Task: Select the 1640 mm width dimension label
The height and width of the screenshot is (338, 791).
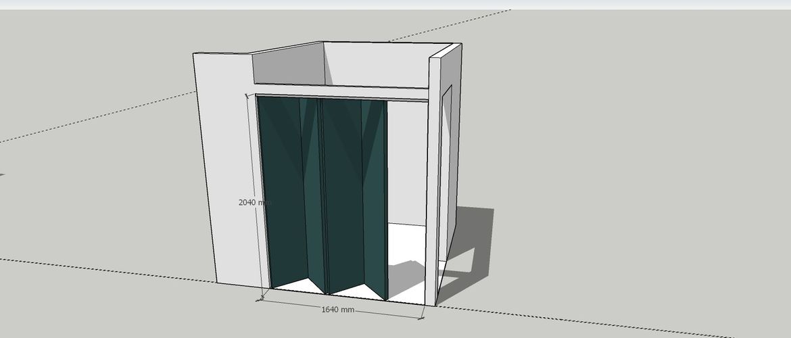Action: [337, 310]
